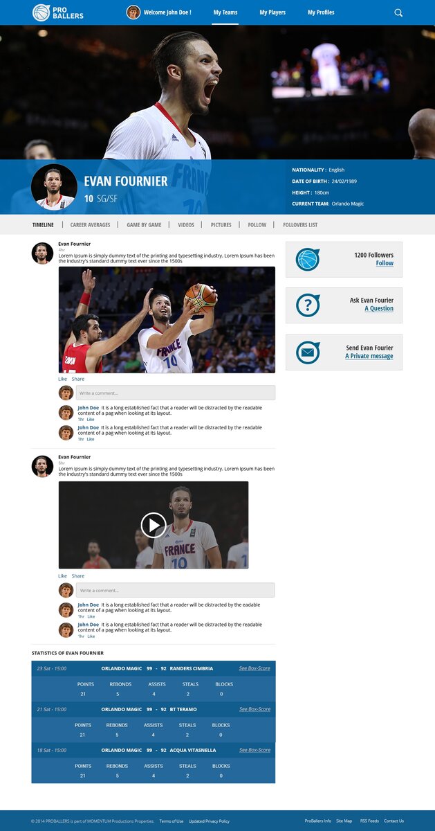Share the first post
Image resolution: width=435 pixels, height=831 pixels.
78,379
